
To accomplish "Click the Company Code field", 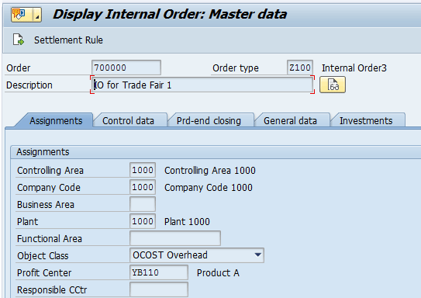I will click(x=143, y=187).
